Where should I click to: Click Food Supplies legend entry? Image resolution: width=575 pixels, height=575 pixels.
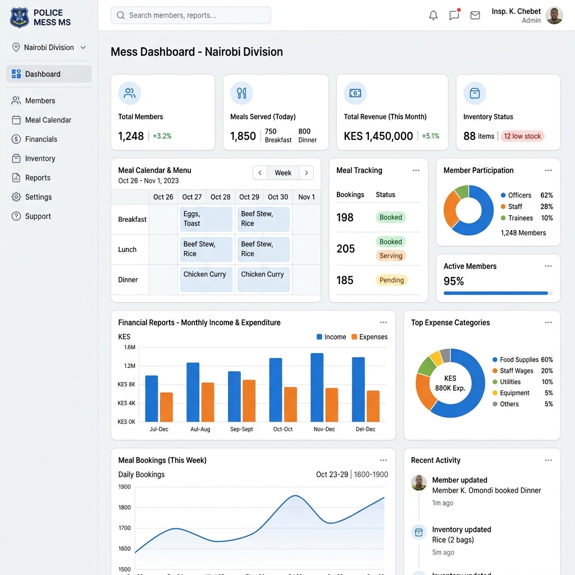(x=523, y=360)
